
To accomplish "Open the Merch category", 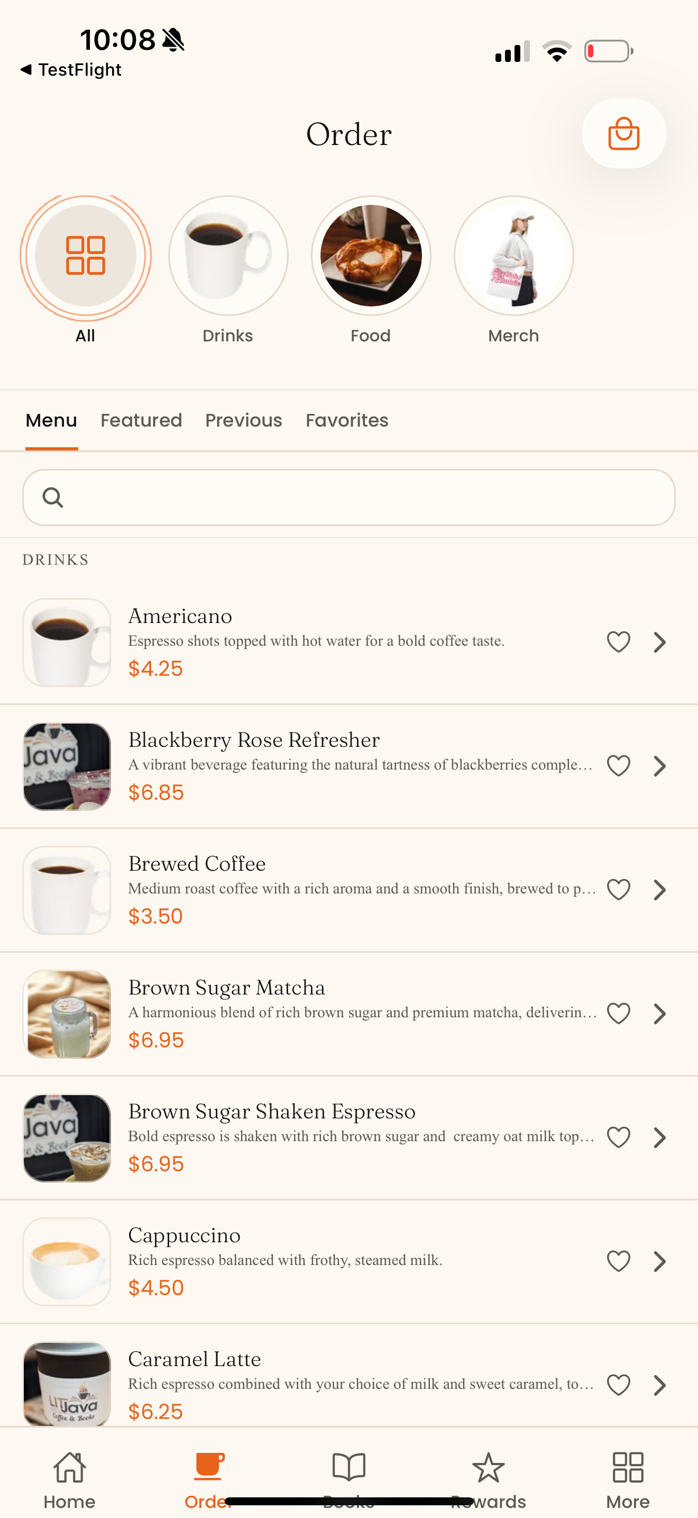I will (x=513, y=256).
